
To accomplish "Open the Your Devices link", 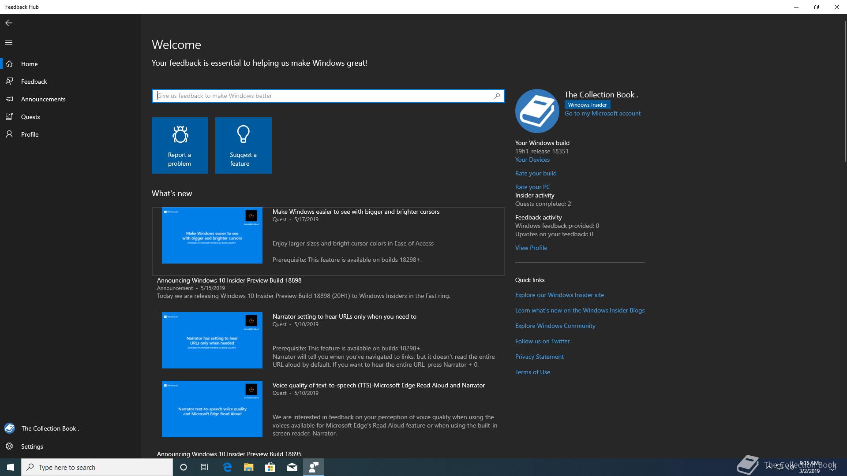I will (x=532, y=160).
